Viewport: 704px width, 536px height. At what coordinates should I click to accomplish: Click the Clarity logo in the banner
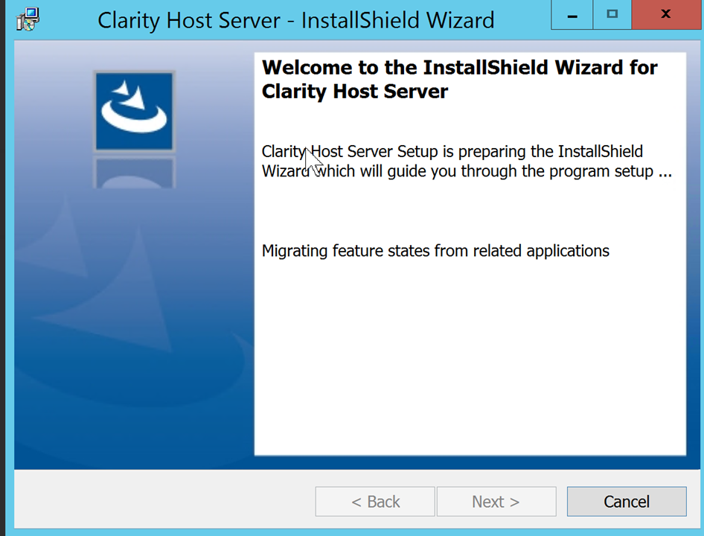click(135, 110)
